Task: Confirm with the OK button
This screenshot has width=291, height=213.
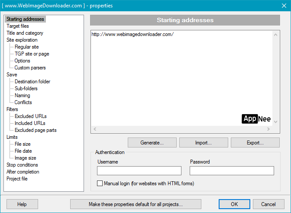Action: click(x=234, y=204)
